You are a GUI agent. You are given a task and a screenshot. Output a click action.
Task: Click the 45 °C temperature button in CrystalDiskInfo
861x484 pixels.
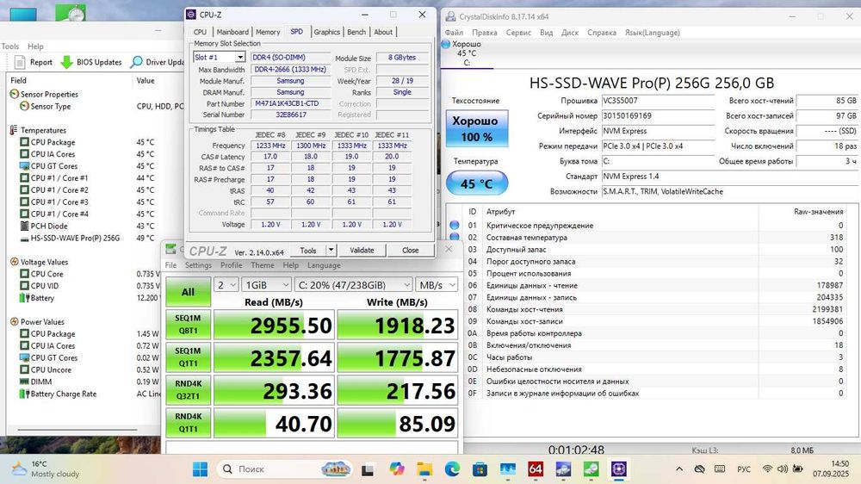477,183
